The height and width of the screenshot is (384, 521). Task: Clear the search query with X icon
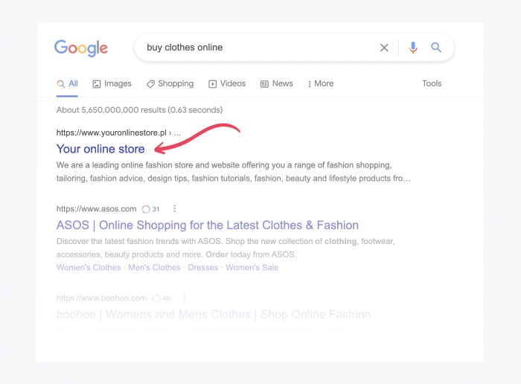click(384, 48)
